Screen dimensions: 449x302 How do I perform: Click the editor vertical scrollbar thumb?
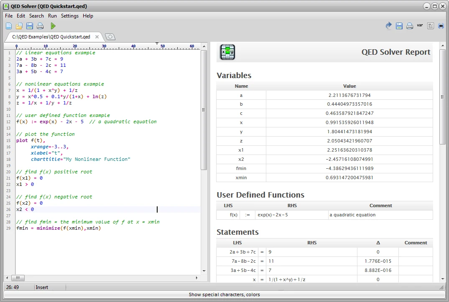tap(204, 110)
